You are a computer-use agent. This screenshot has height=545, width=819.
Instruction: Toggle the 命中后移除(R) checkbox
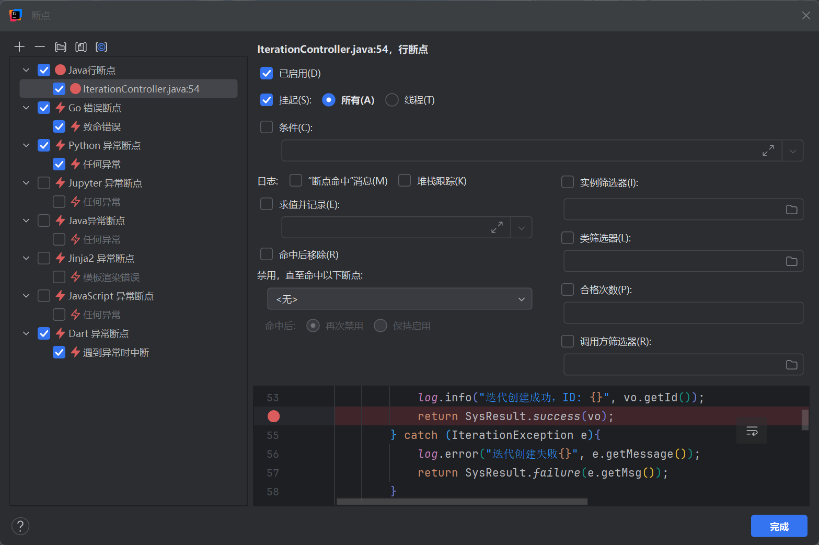[x=267, y=254]
